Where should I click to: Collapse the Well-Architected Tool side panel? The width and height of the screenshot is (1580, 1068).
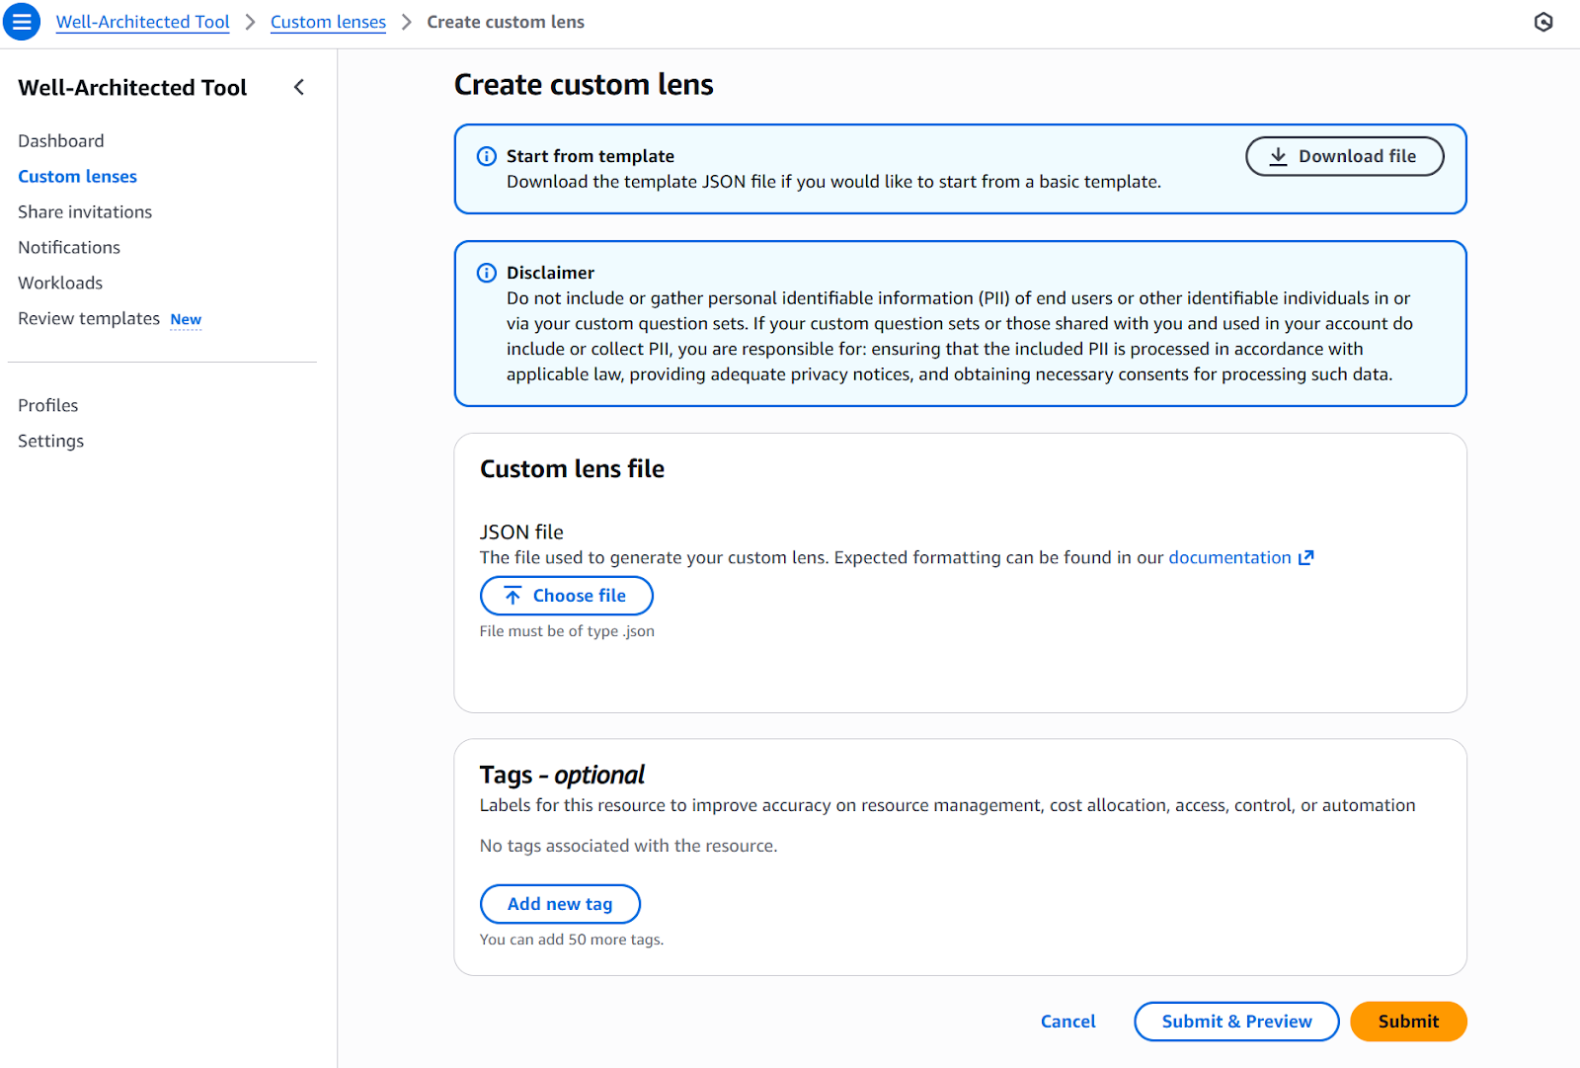click(x=299, y=88)
